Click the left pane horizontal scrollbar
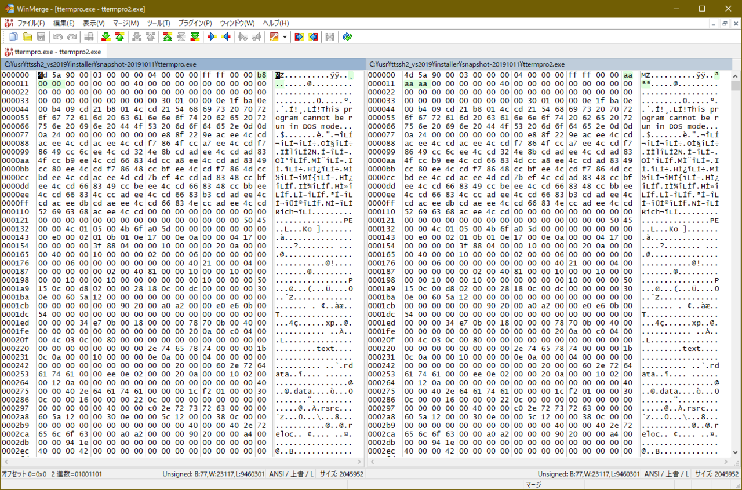 coord(182,462)
